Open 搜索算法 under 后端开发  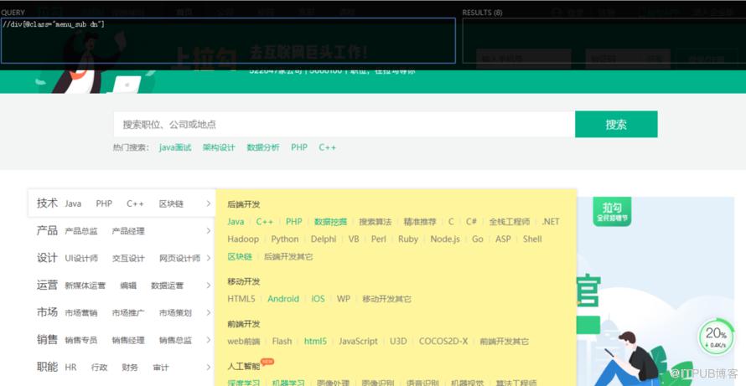(376, 222)
